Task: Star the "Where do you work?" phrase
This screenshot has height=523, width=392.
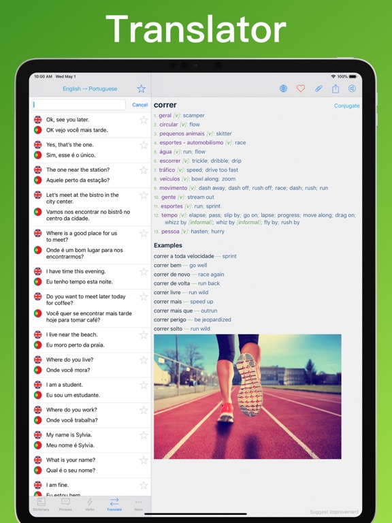Action: (x=144, y=410)
